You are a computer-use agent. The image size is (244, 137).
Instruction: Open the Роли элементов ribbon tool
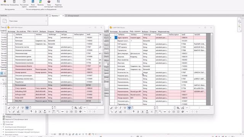coord(33,4)
